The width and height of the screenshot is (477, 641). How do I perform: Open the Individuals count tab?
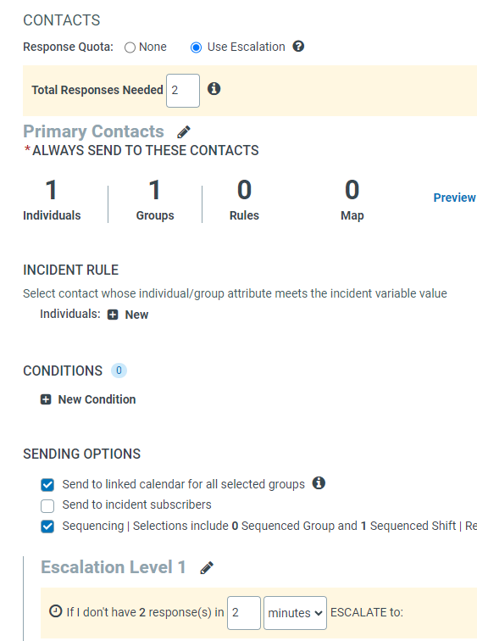[x=52, y=199]
